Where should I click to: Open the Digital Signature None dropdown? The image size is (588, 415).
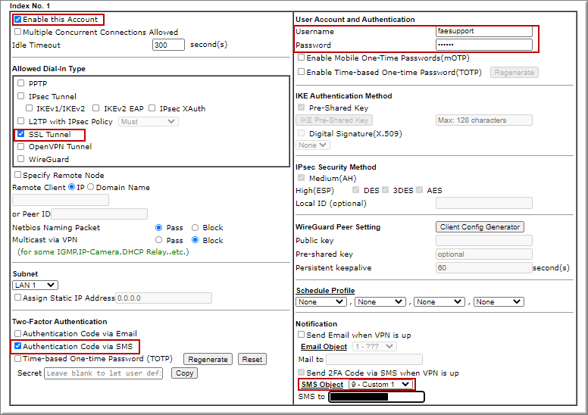pos(313,145)
